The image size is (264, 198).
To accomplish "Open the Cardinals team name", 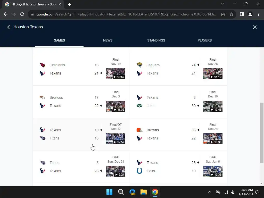I will [x=57, y=65].
